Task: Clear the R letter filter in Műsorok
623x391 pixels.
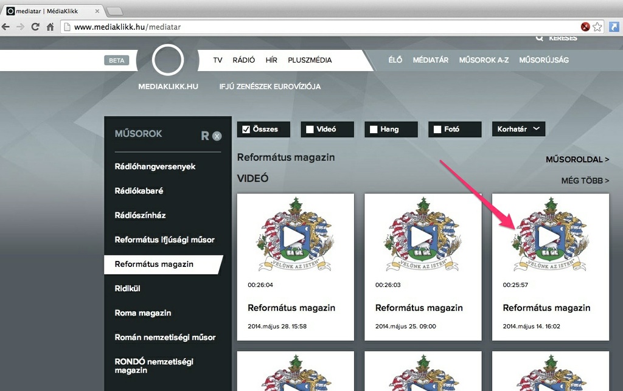Action: tap(217, 136)
